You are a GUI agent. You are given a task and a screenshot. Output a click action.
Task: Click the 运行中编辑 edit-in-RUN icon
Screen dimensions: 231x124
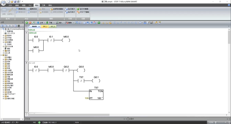click(x=78, y=9)
